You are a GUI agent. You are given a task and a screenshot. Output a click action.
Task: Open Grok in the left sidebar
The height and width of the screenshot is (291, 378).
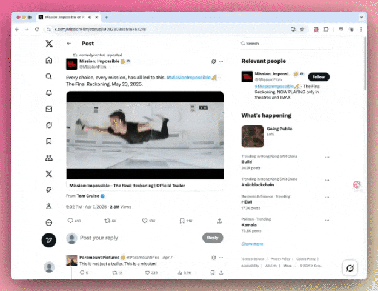point(49,125)
